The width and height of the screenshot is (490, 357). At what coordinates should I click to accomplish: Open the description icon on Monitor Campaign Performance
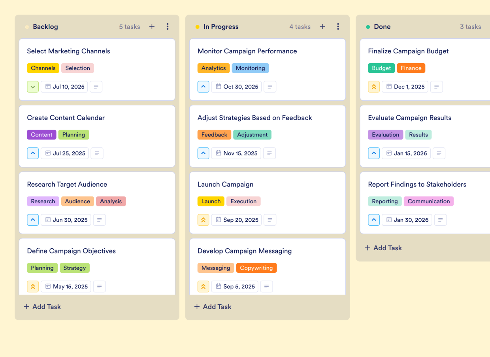[270, 87]
